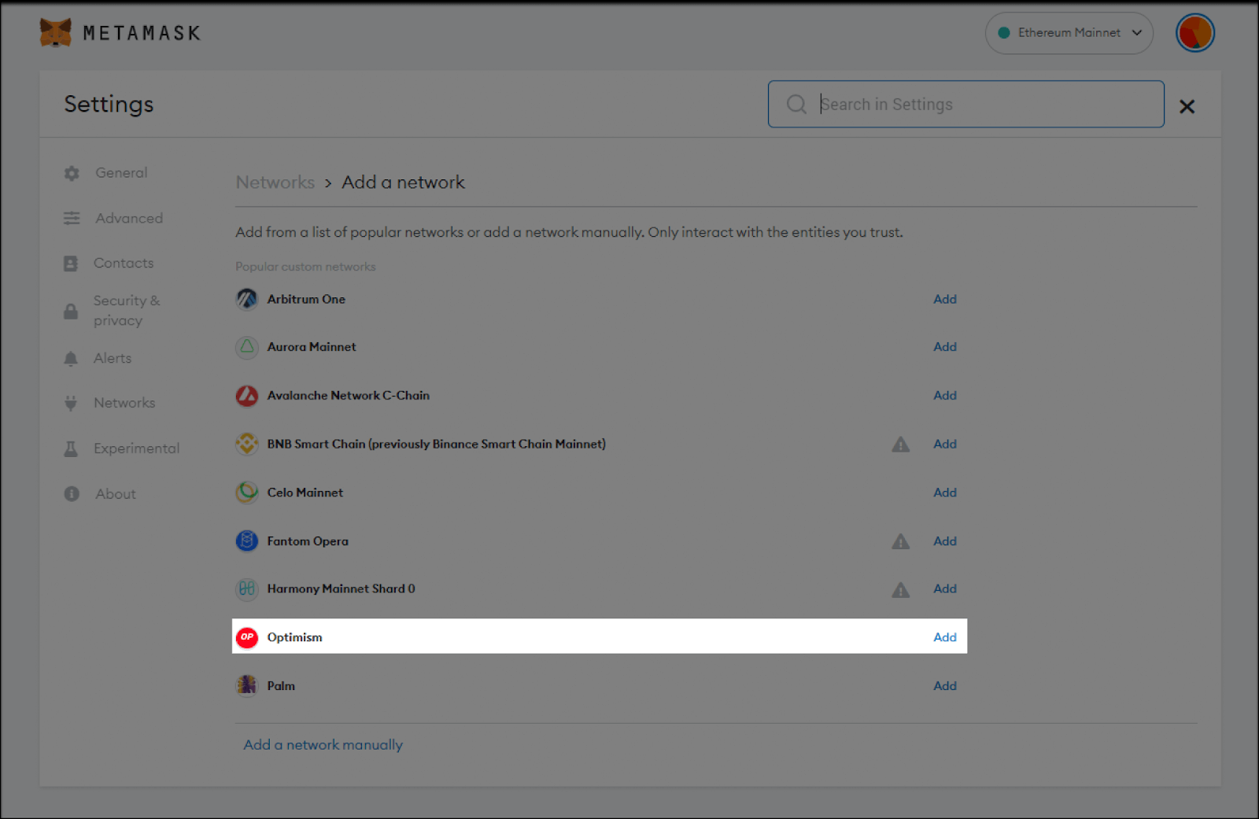
Task: Click the MetaMask fox logo
Action: tap(54, 32)
